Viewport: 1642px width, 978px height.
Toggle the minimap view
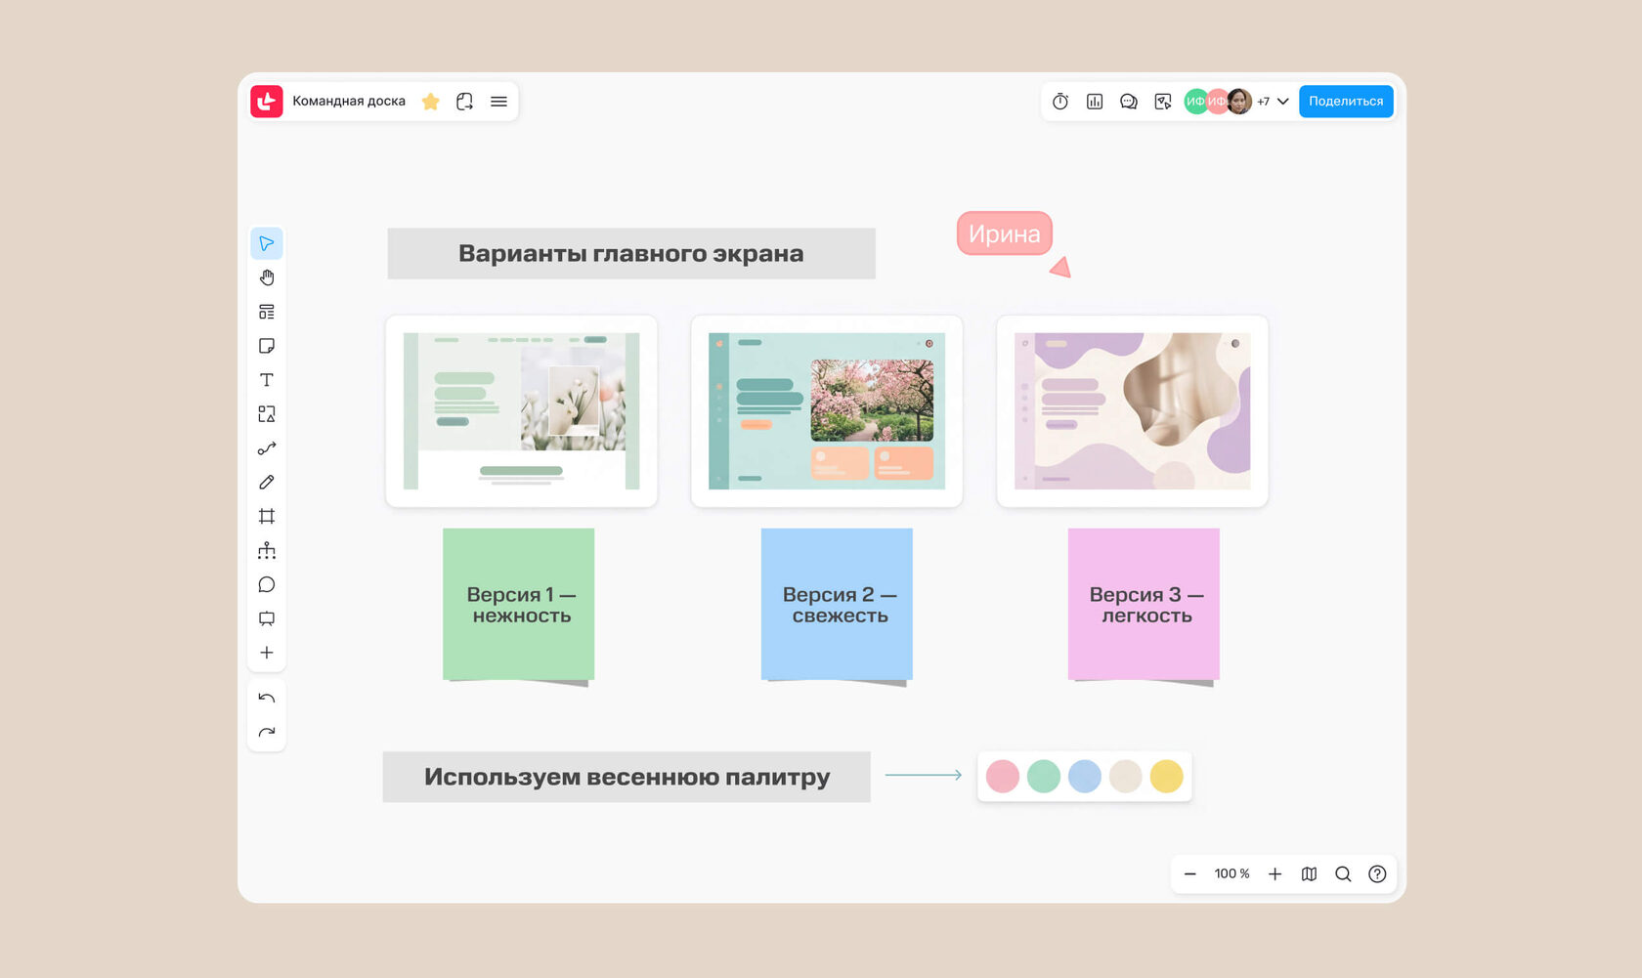tap(1309, 874)
